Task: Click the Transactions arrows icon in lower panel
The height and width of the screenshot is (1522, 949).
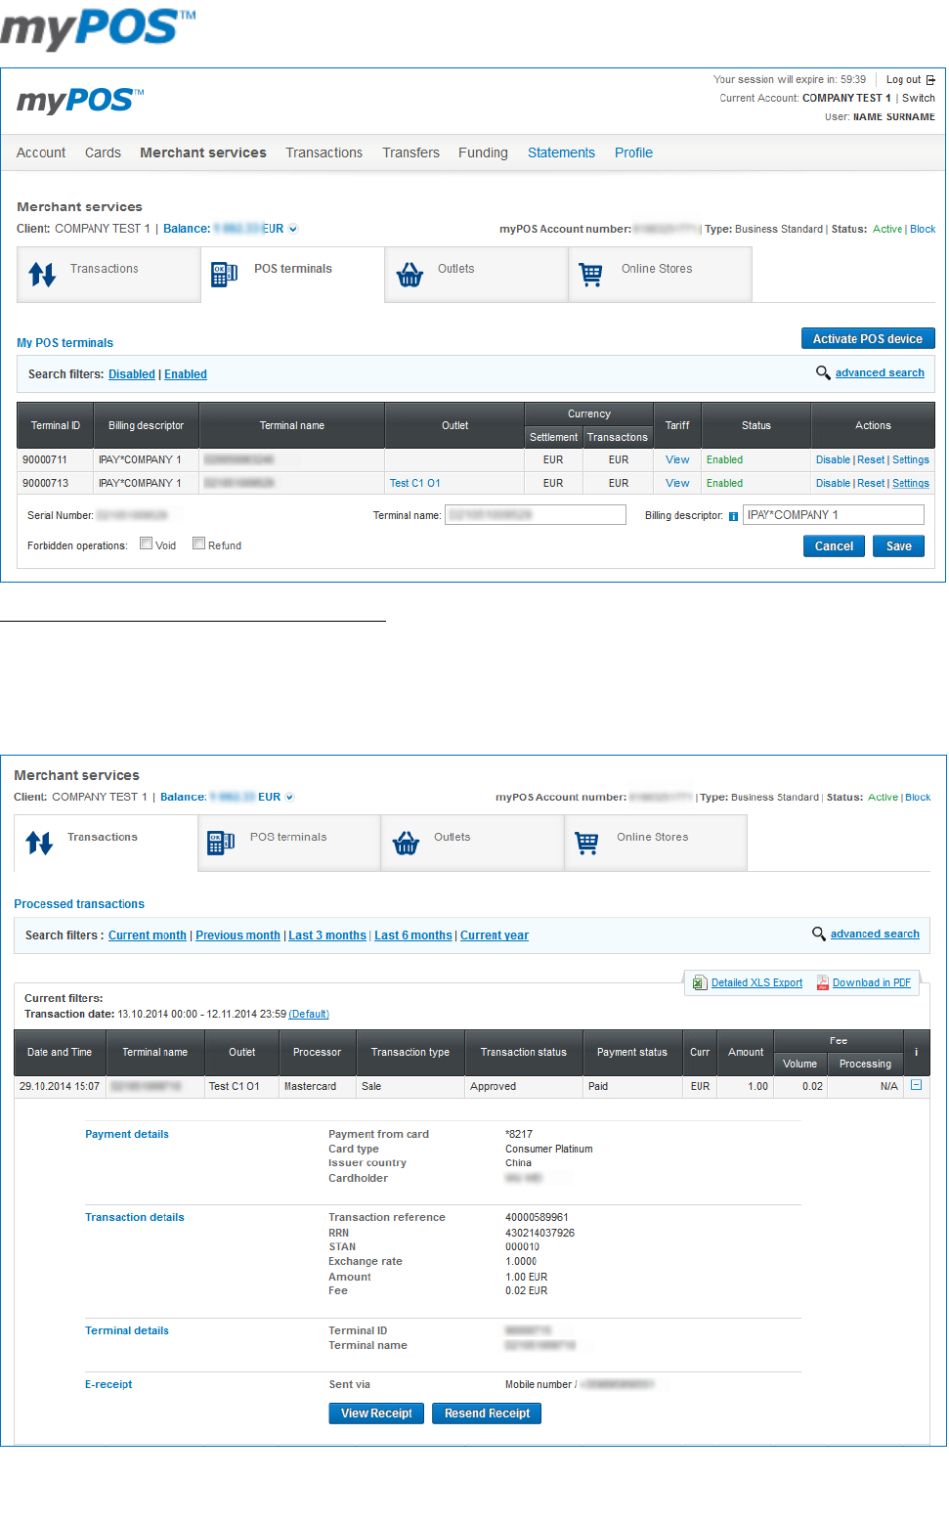Action: [x=39, y=843]
